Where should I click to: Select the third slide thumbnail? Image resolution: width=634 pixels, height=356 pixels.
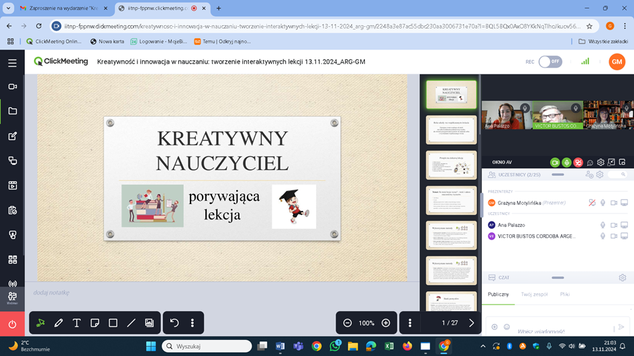pyautogui.click(x=452, y=165)
